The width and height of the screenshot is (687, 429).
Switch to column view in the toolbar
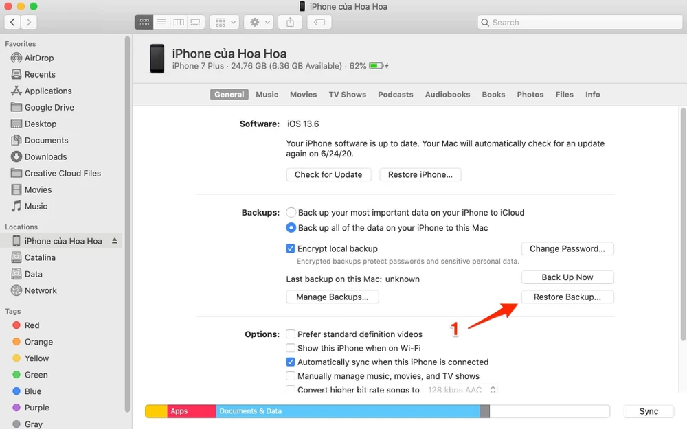pos(178,21)
